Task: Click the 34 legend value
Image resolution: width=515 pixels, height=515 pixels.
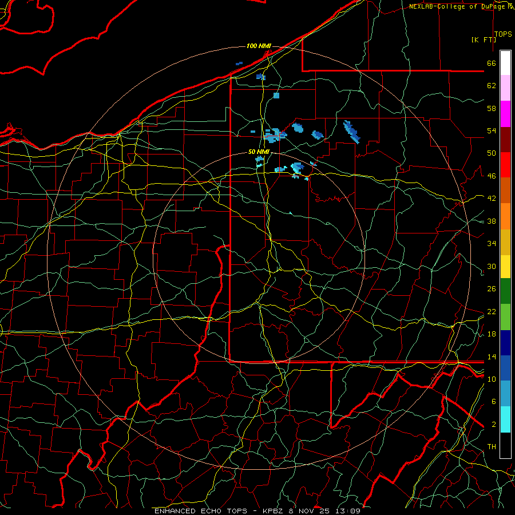Action: 492,244
